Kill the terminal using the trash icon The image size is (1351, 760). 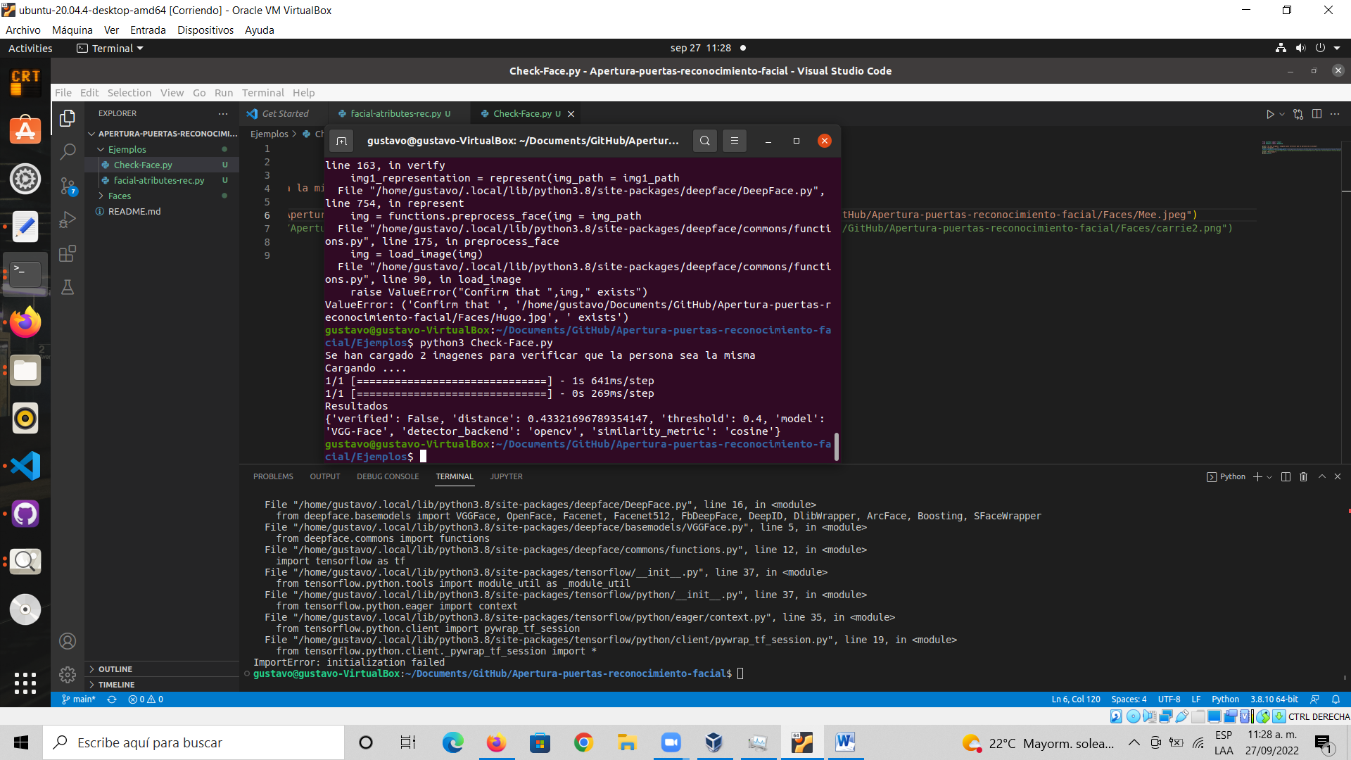point(1303,476)
